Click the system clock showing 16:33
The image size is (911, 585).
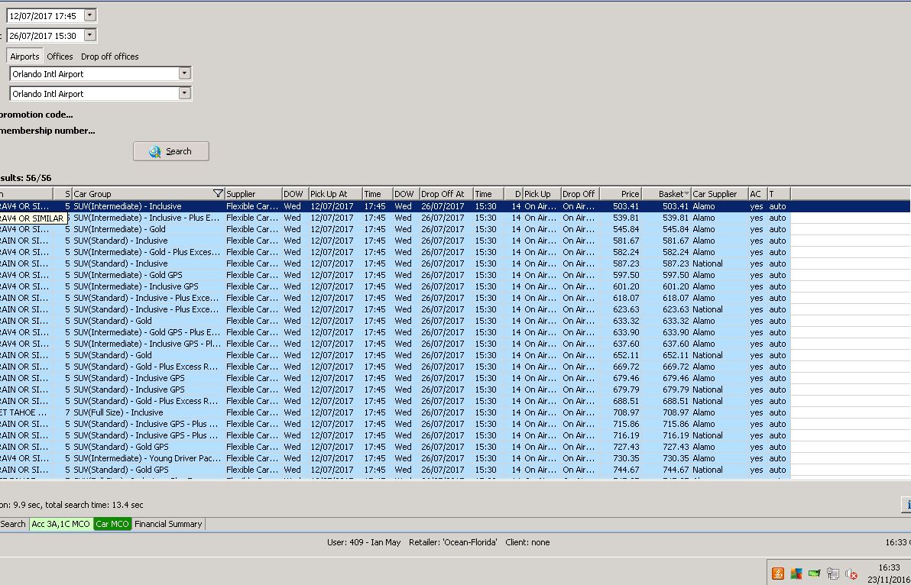(889, 567)
